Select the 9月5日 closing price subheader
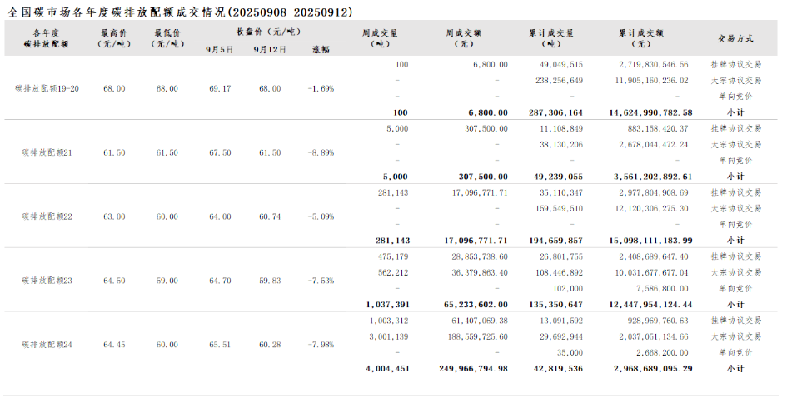 pos(220,49)
